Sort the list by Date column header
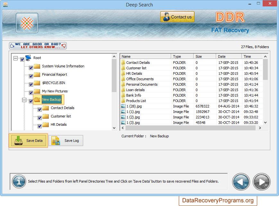This screenshot has width=279, height=206. (x=229, y=56)
